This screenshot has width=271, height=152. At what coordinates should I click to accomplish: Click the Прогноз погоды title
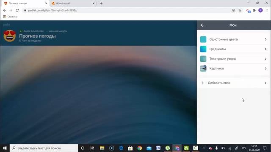(37, 36)
